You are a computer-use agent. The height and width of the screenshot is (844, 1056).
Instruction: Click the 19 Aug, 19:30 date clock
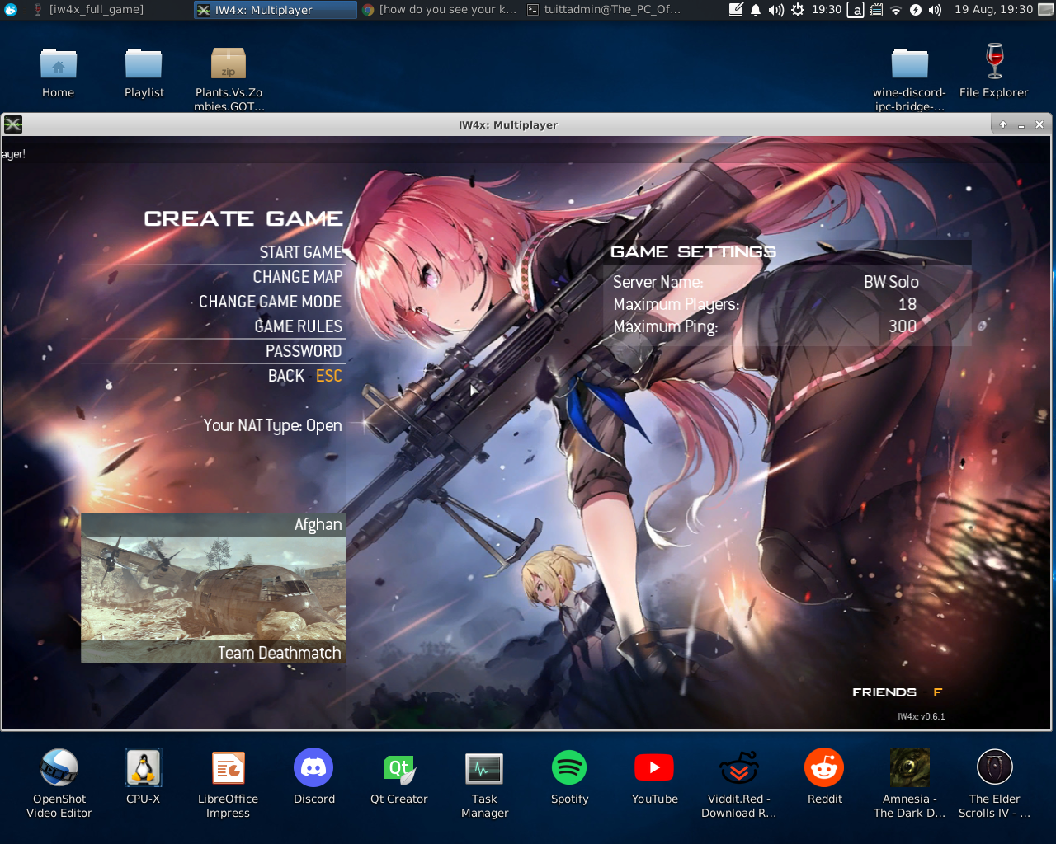point(993,10)
